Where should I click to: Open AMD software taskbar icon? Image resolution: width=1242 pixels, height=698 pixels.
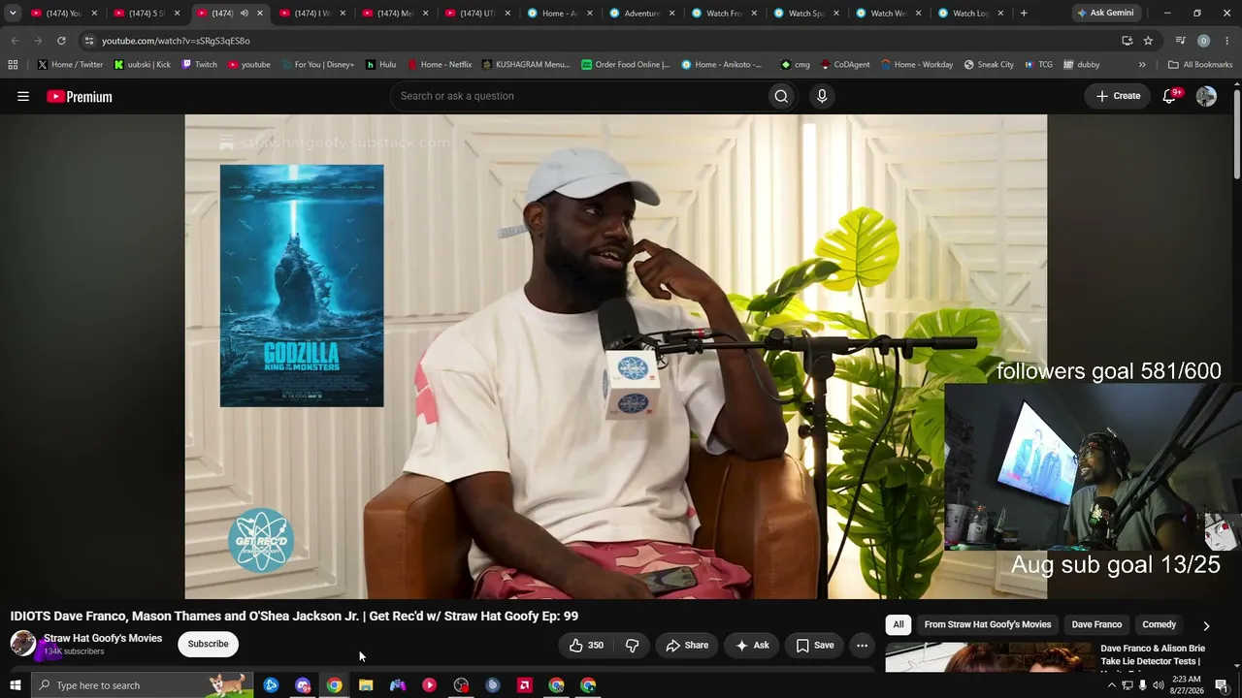pyautogui.click(x=525, y=685)
